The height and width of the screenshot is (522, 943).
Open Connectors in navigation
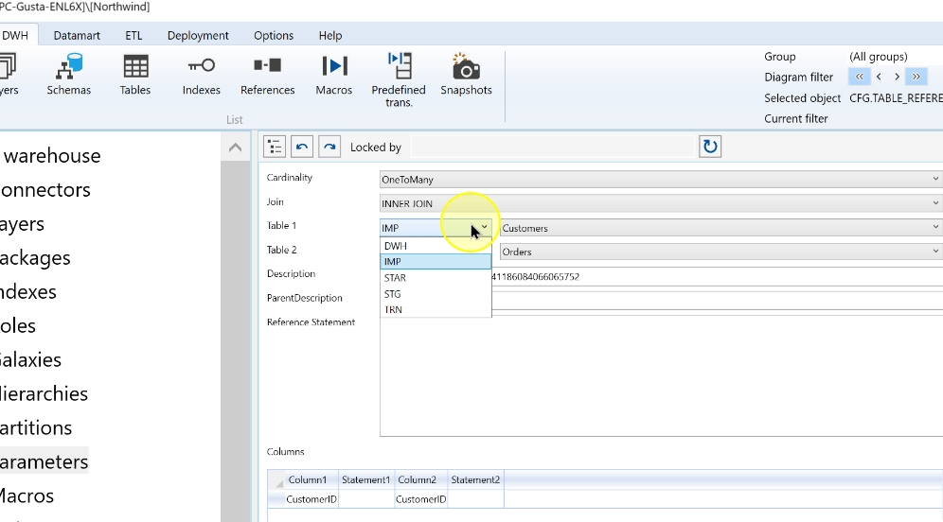pos(45,190)
